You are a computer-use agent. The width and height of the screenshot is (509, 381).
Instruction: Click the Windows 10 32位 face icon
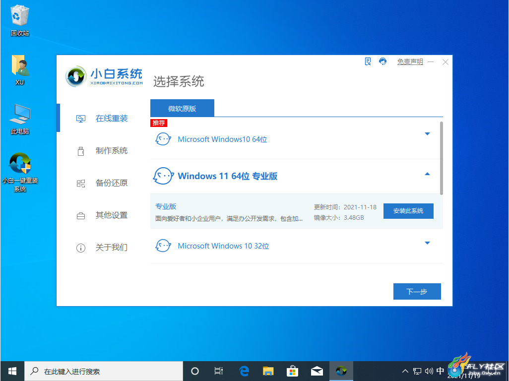163,246
